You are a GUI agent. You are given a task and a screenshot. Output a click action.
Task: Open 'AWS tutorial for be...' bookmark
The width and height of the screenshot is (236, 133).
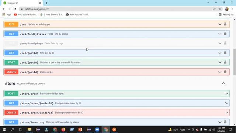[25, 15]
